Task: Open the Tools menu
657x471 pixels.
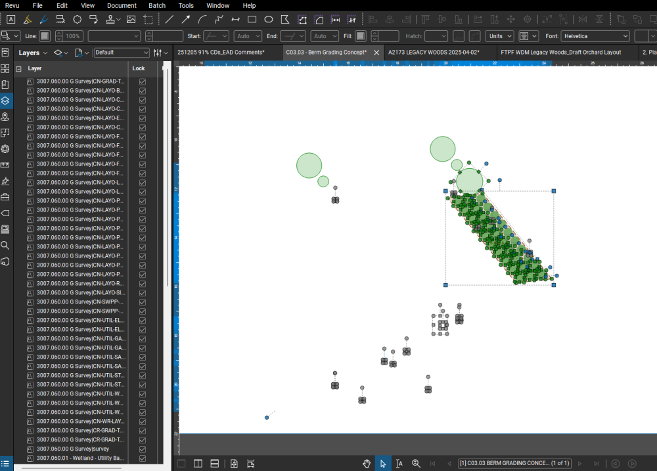Action: click(x=186, y=5)
